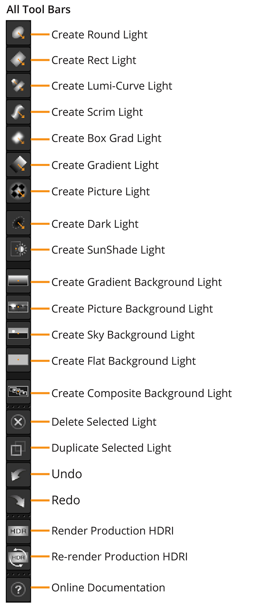Duplicate the selected light

(18, 448)
